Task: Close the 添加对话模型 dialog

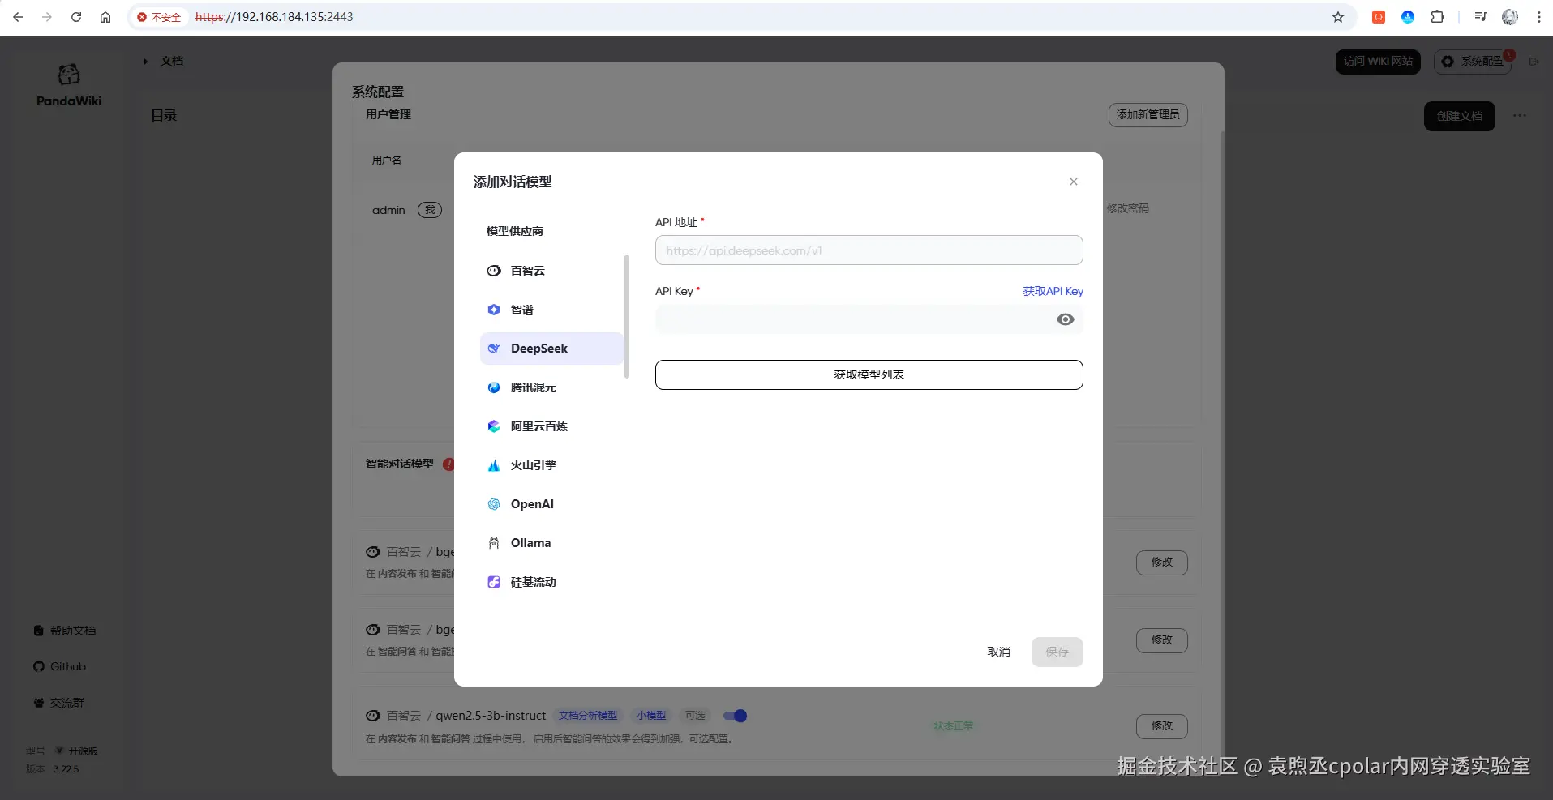Action: tap(1074, 182)
